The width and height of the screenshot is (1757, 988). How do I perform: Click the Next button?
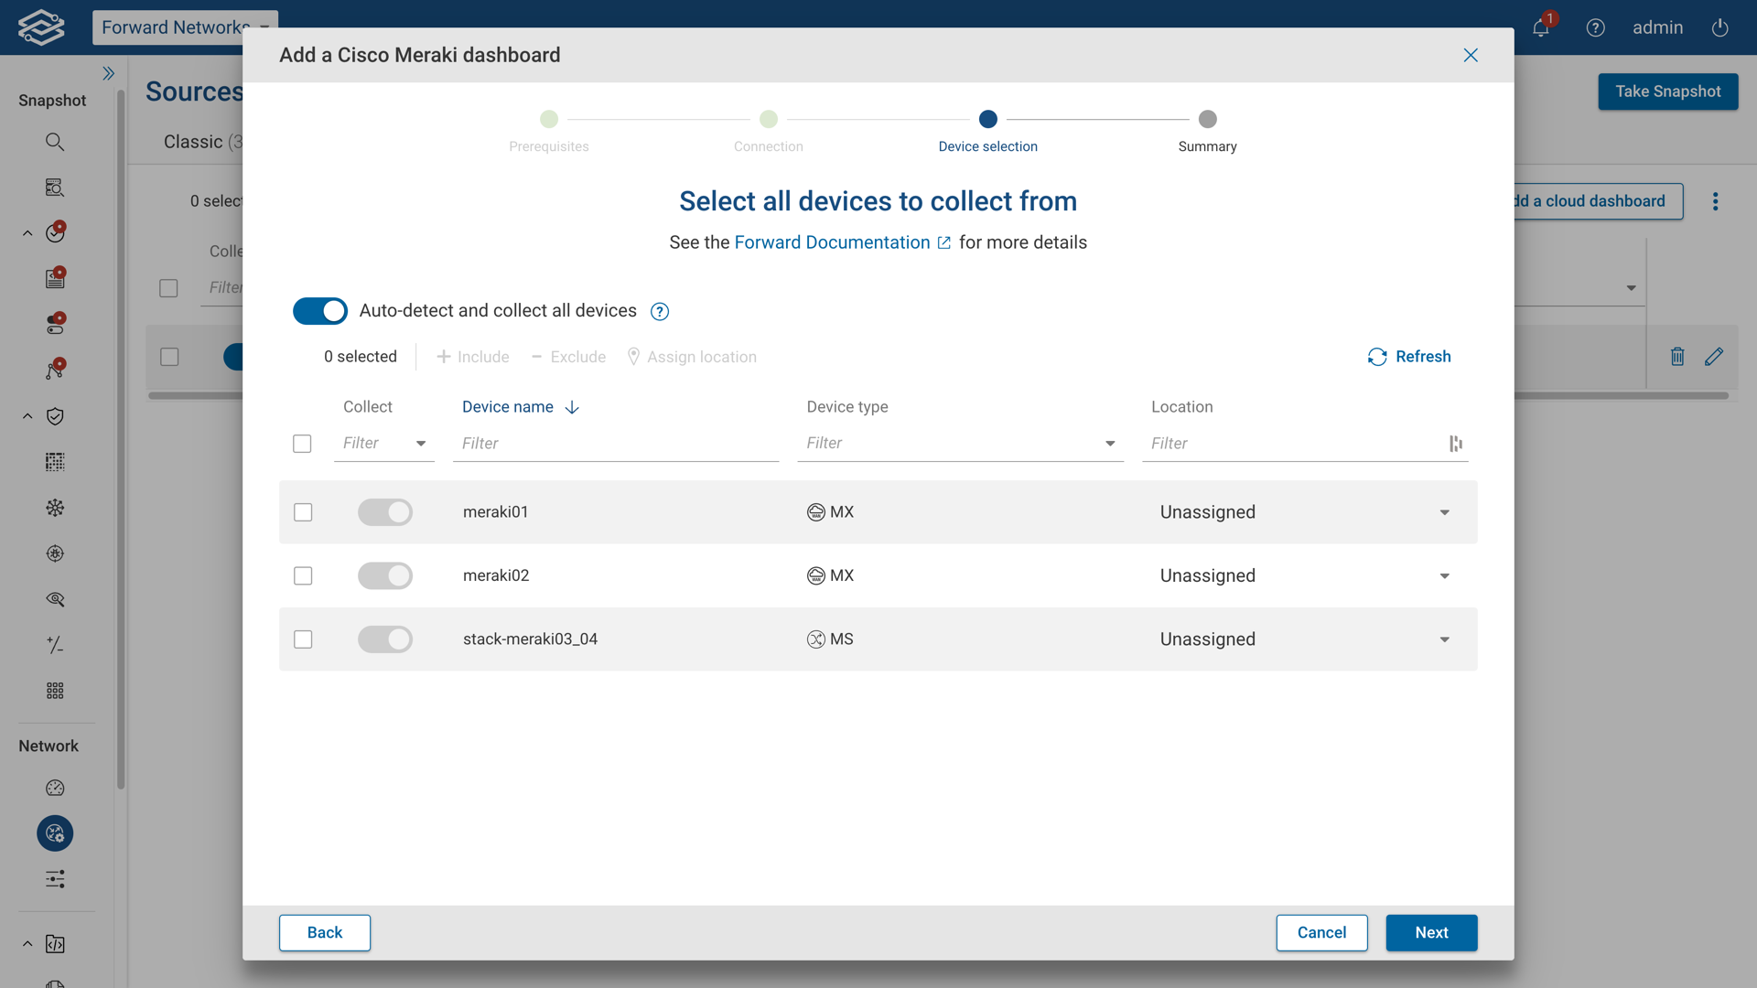(1431, 932)
